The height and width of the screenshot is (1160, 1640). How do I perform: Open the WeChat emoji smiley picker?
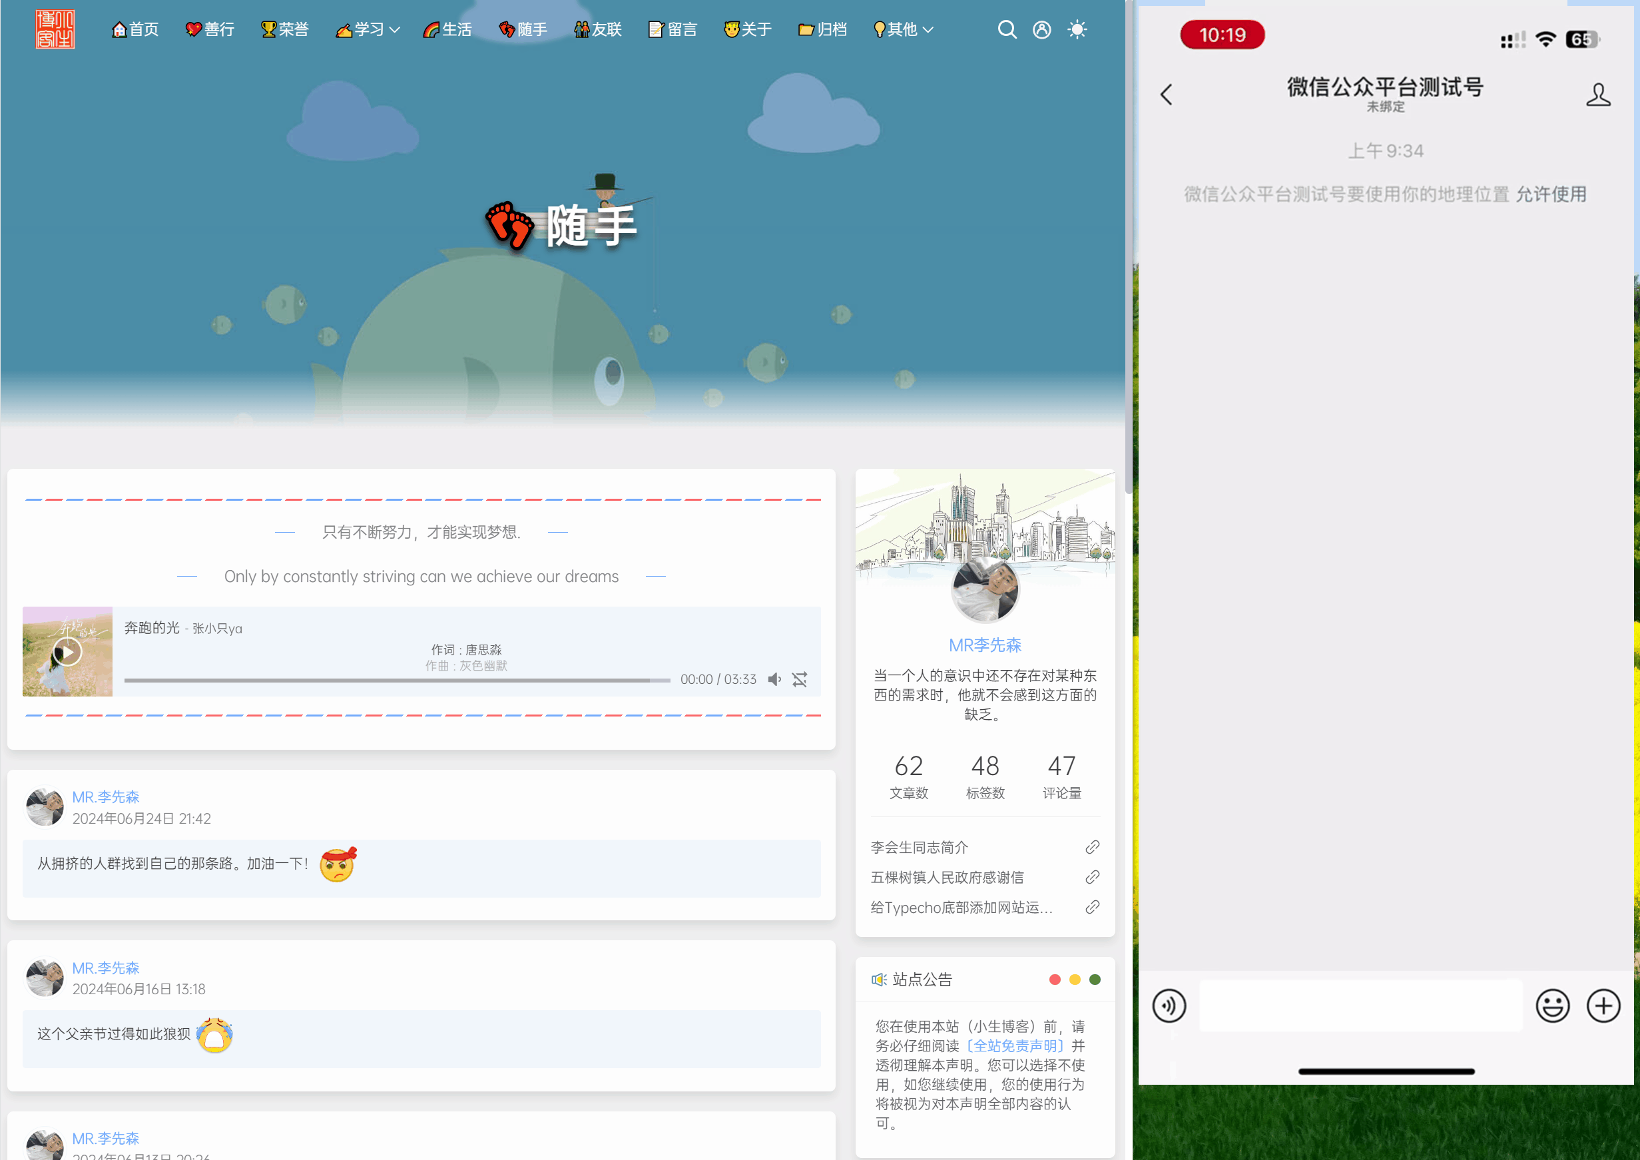click(1553, 1006)
